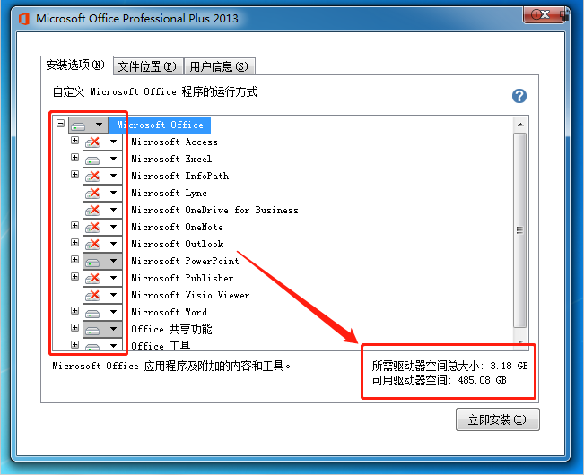This screenshot has width=584, height=475.
Task: Click scrollbar down arrow in feature list
Action: pos(520,341)
